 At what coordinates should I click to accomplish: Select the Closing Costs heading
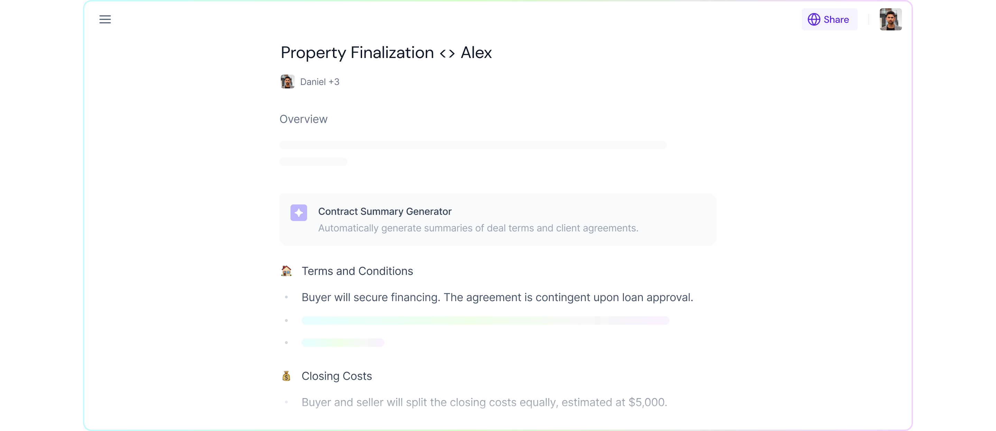pyautogui.click(x=337, y=376)
